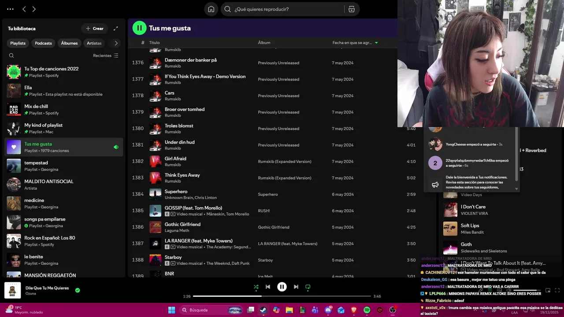This screenshot has width=564, height=317.
Task: Open Outlook taskbar icon
Action: coord(341,310)
